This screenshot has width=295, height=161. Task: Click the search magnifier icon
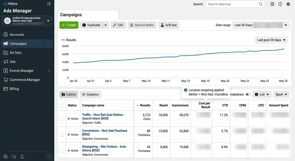pos(260,4)
